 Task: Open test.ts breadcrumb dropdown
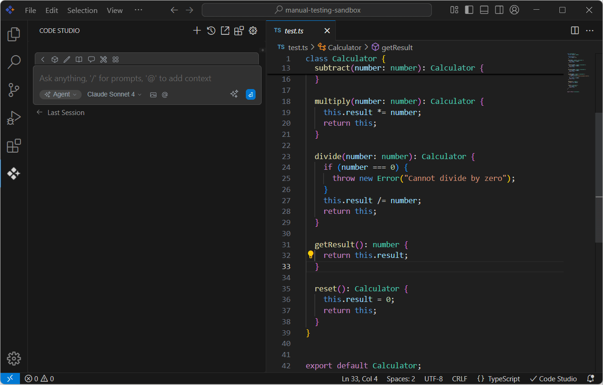[x=293, y=47]
